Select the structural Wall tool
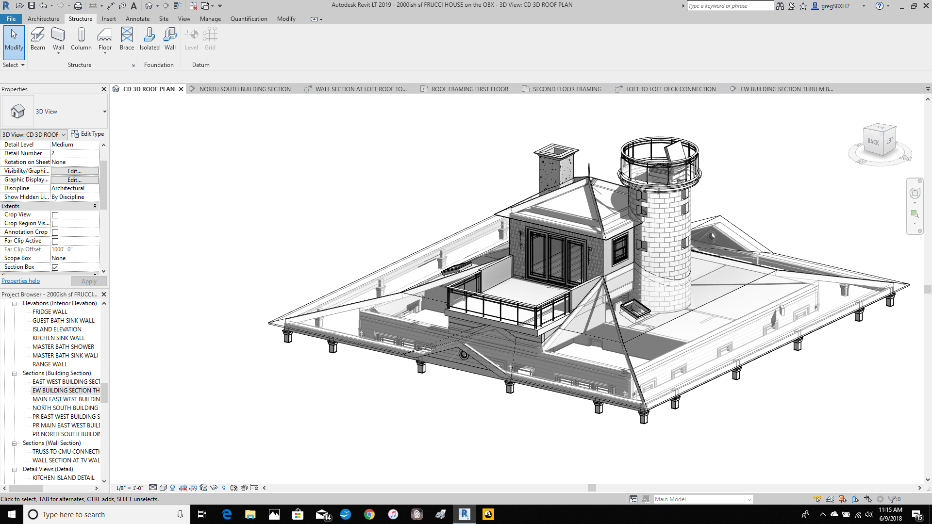The image size is (932, 524). click(x=58, y=39)
